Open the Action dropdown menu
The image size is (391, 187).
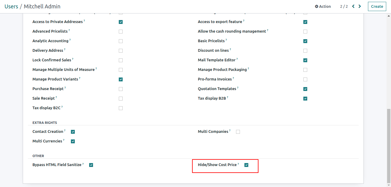click(323, 6)
